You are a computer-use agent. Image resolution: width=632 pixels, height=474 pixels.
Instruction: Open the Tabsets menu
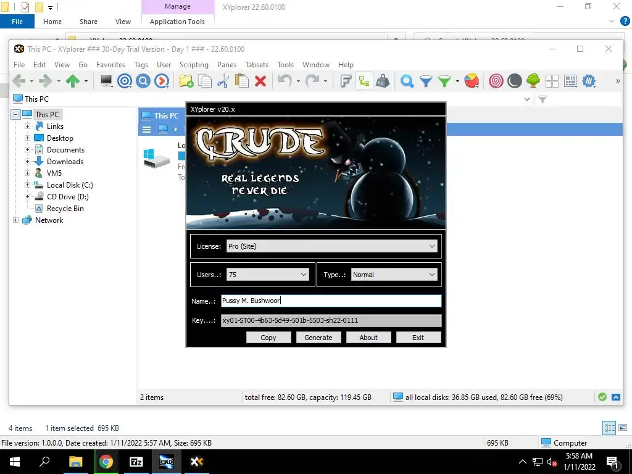(257, 64)
